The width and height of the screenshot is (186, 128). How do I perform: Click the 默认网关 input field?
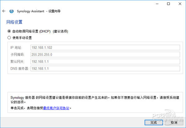click(x=105, y=62)
